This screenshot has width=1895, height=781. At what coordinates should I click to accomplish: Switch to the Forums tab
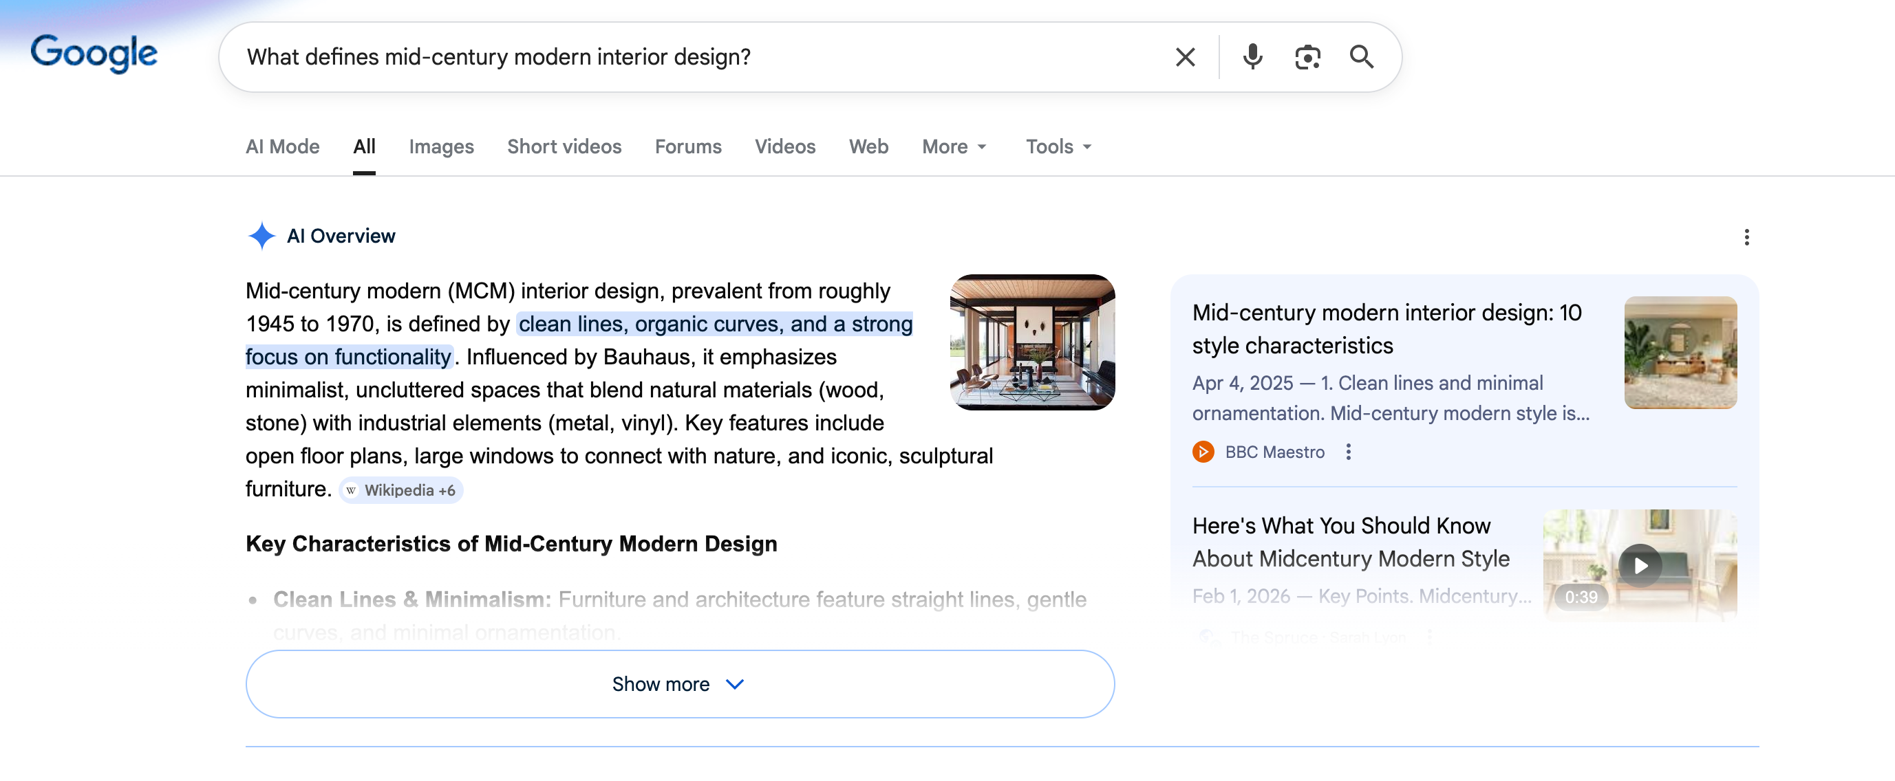[x=688, y=147]
